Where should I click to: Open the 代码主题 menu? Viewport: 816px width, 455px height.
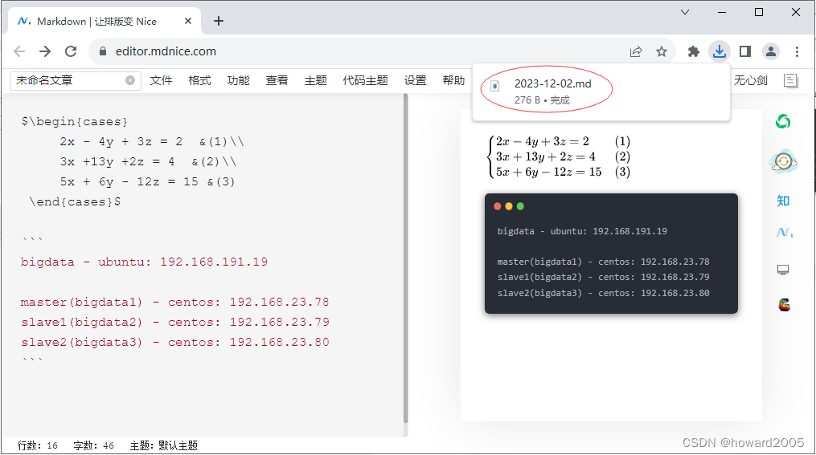point(365,80)
